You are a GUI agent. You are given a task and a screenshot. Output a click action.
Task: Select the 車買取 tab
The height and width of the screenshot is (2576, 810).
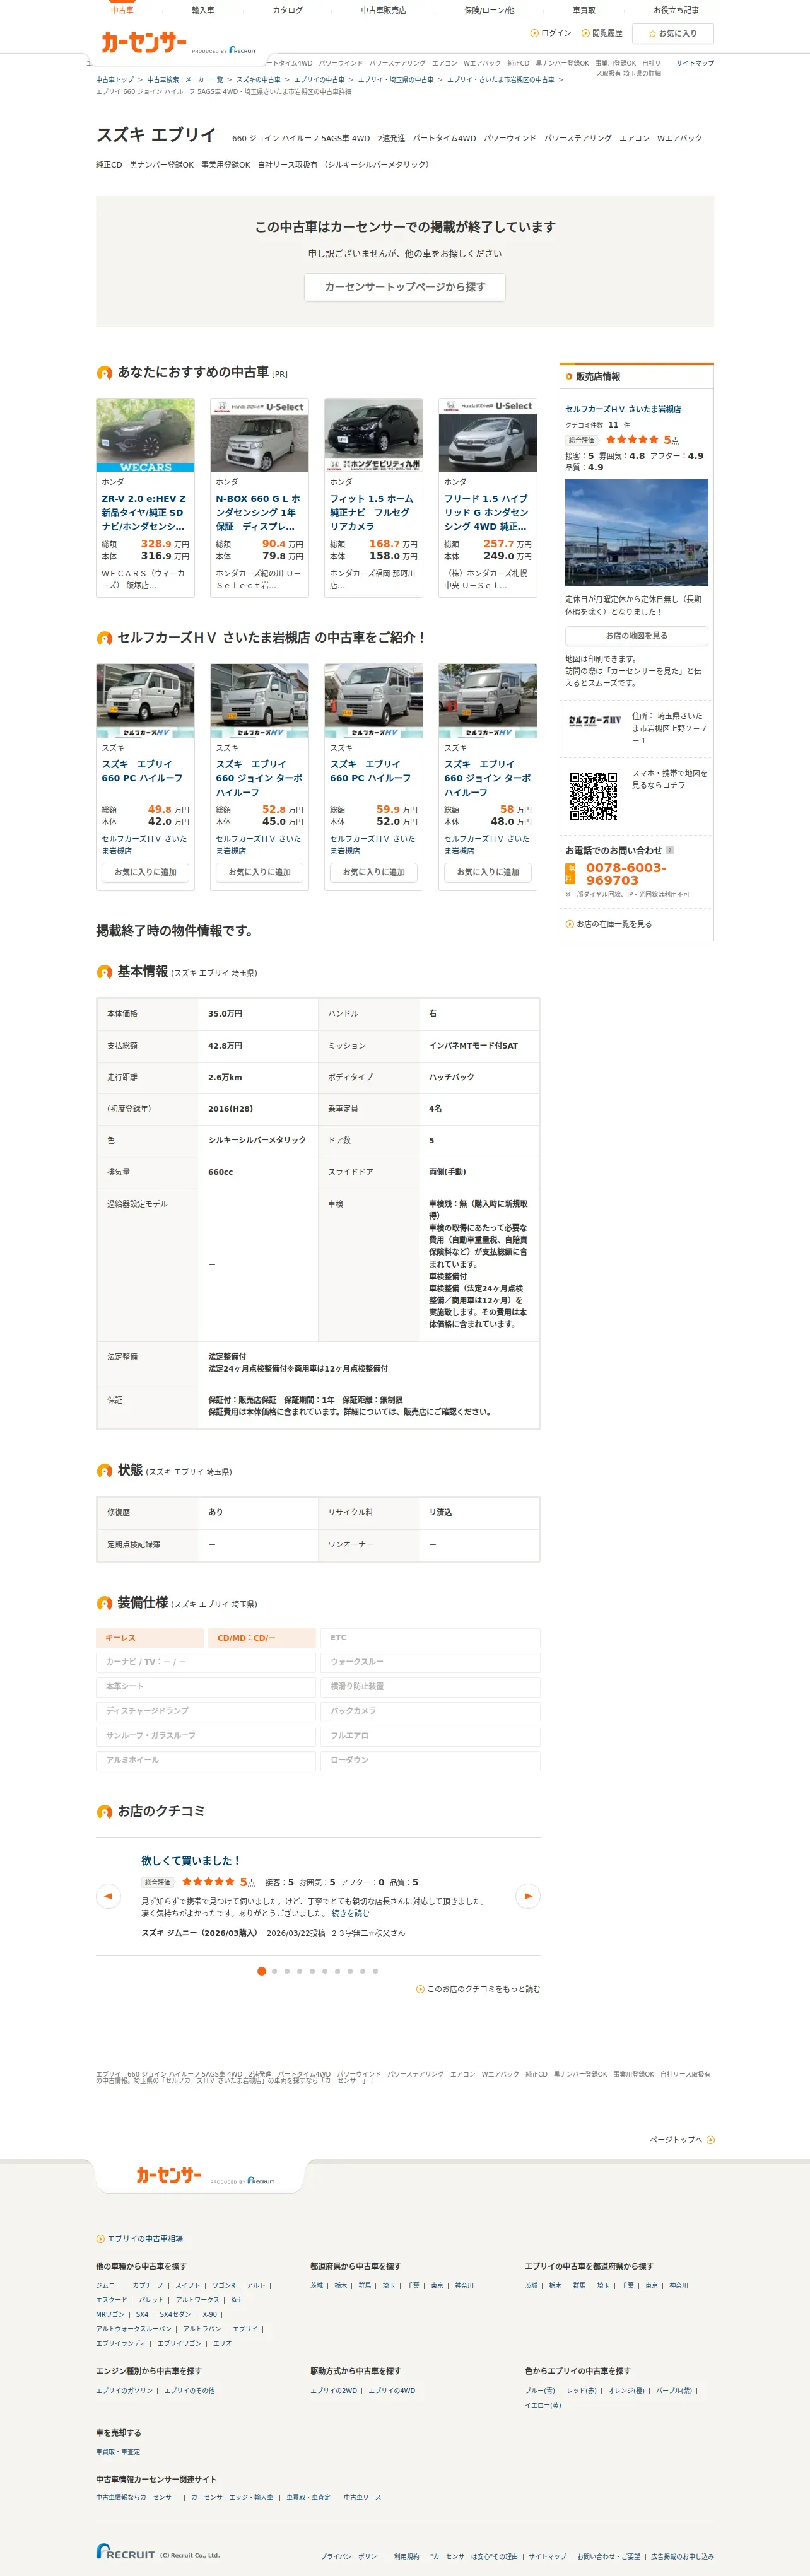tap(584, 10)
